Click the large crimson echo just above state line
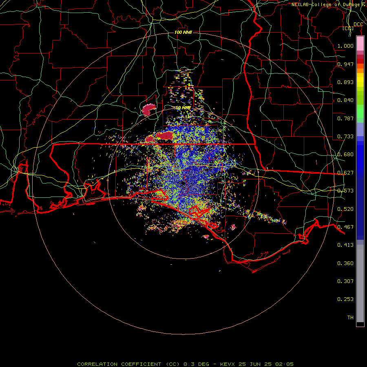The height and width of the screenshot is (367, 367). tap(164, 135)
